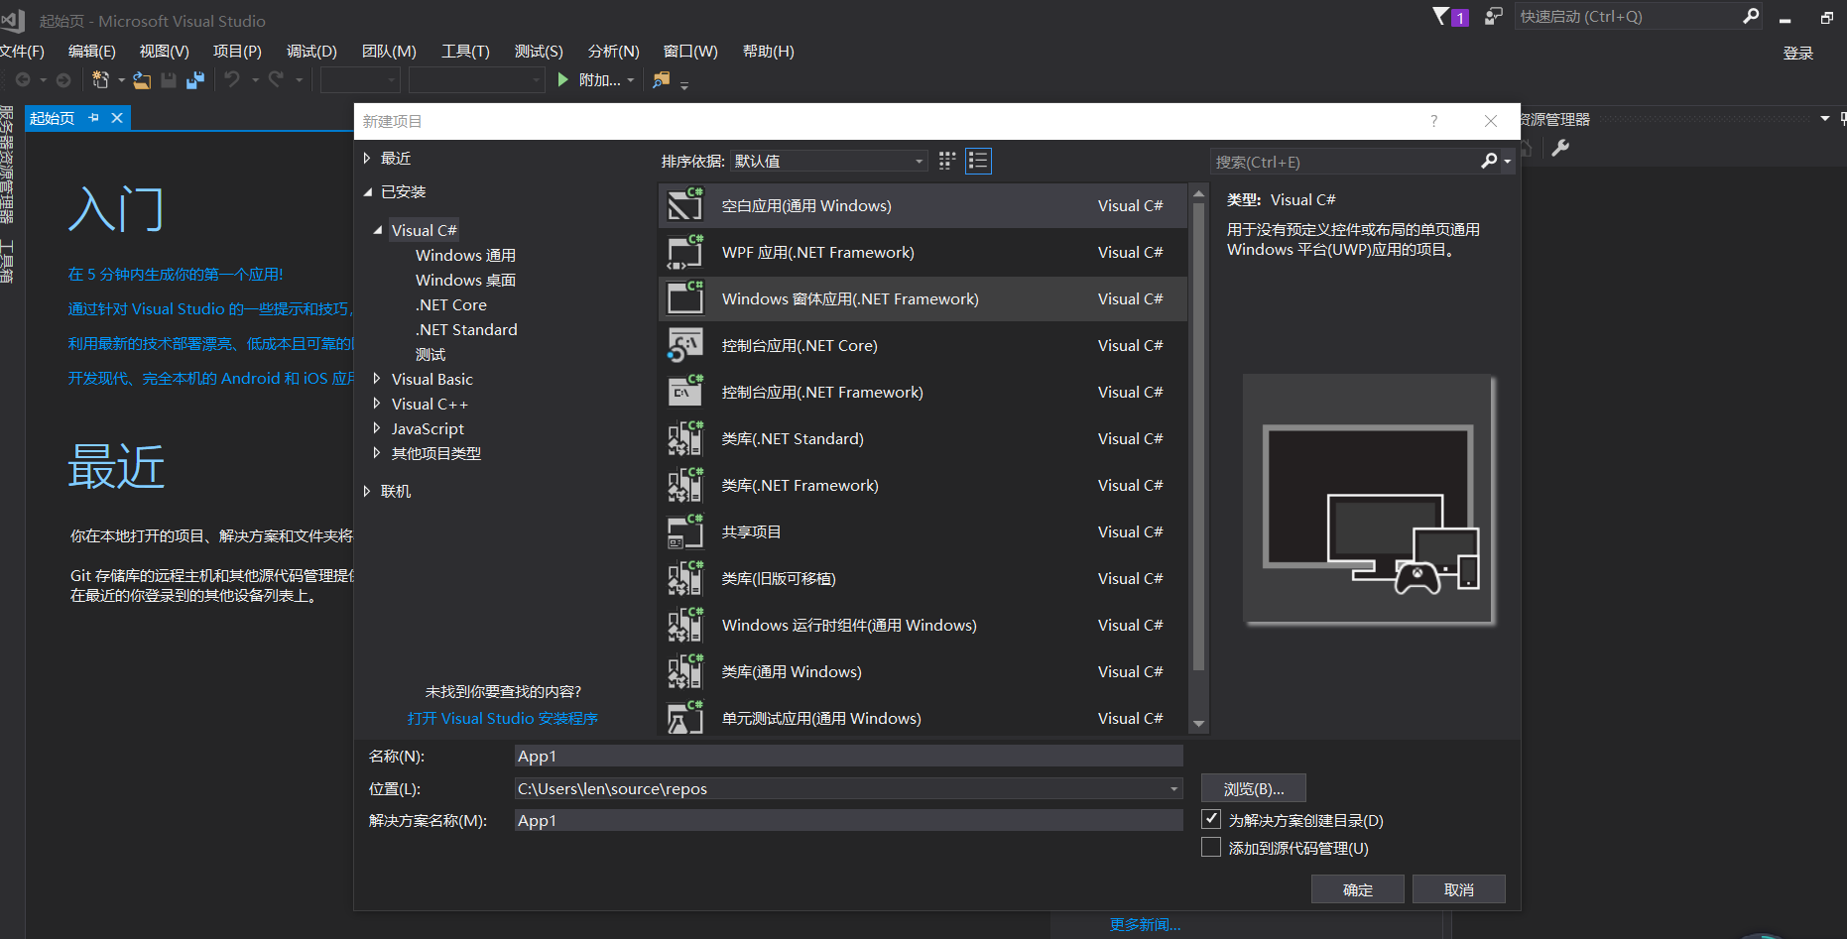This screenshot has width=1847, height=939.
Task: Open the notifications flag icon
Action: [x=1441, y=16]
